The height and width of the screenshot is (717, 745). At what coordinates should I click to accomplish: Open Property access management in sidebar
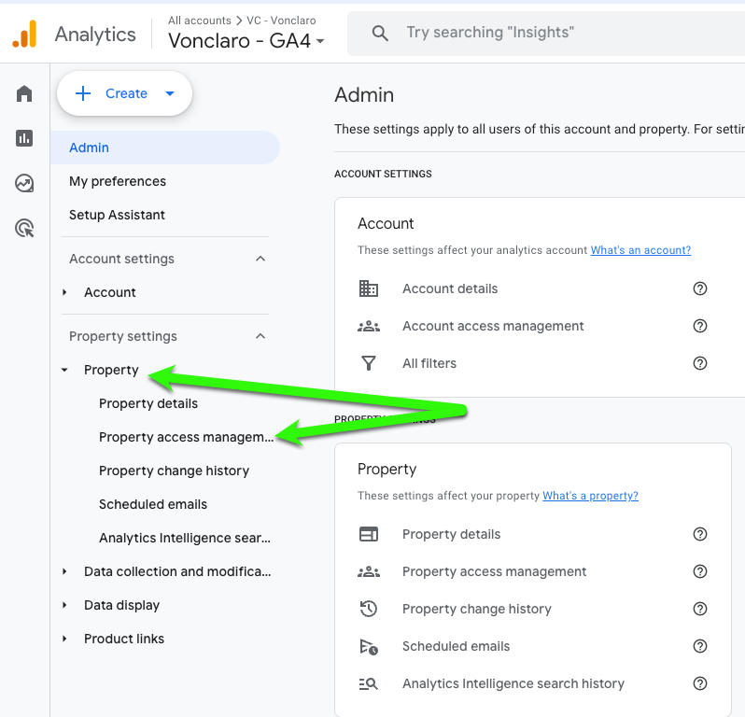[x=186, y=438]
